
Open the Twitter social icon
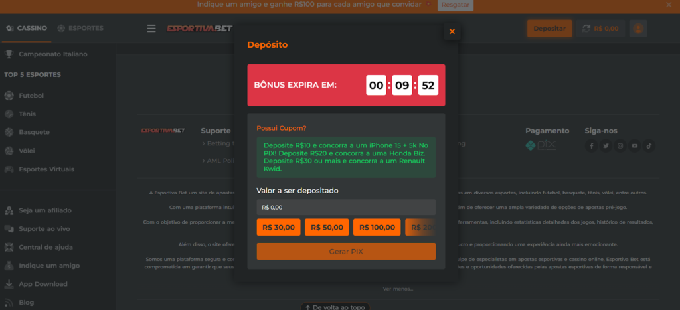click(606, 146)
